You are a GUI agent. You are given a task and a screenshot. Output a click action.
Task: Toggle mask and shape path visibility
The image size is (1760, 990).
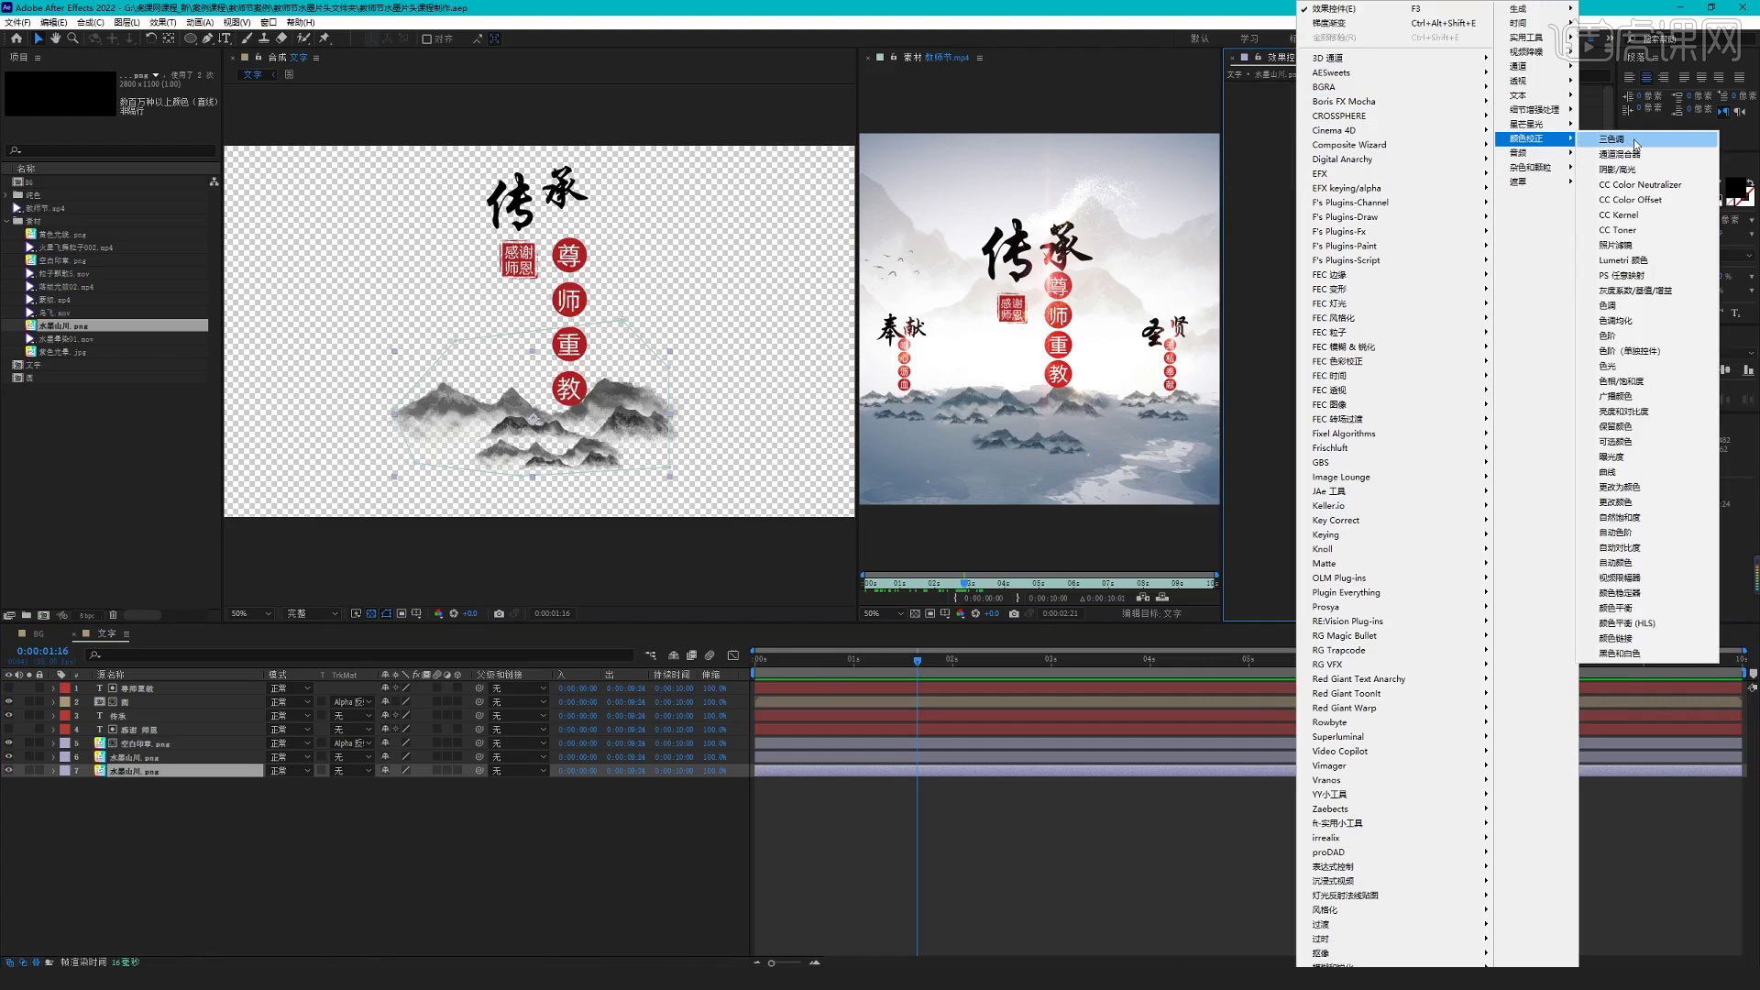tap(387, 613)
